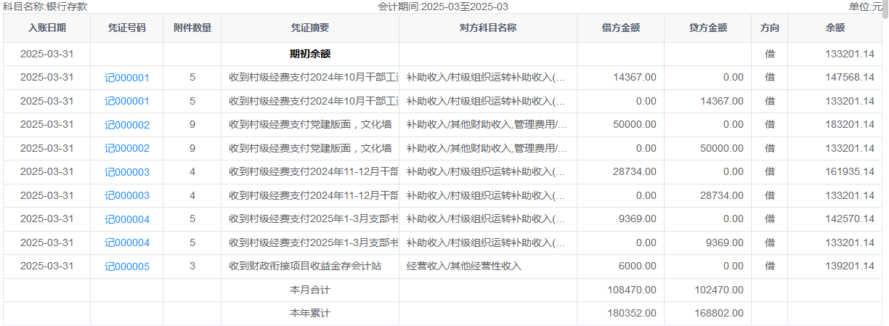Select the 借方金额 column header
Image resolution: width=889 pixels, height=326 pixels.
pyautogui.click(x=620, y=28)
